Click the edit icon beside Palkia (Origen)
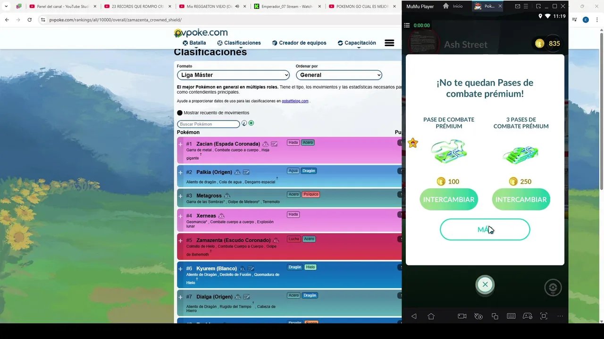 (246, 172)
